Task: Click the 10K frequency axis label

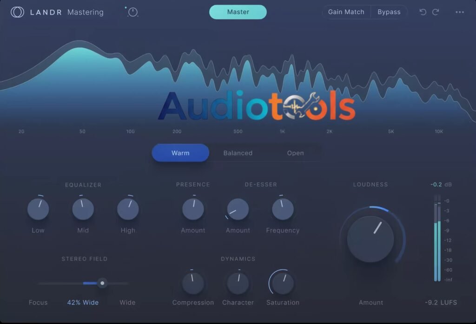Action: click(439, 131)
